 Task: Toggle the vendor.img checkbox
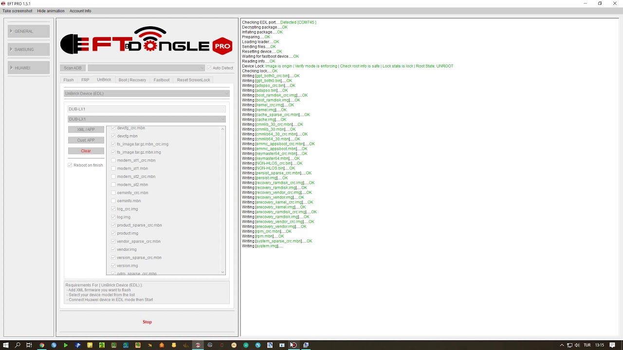[x=113, y=249]
